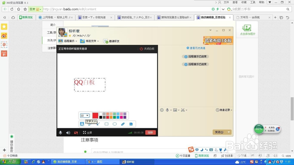Select the arrow drawing tool
The image size is (294, 165).
tap(98, 124)
